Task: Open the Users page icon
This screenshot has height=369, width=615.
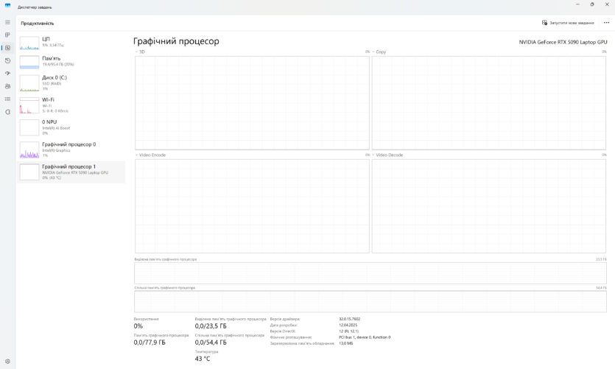Action: [7, 86]
